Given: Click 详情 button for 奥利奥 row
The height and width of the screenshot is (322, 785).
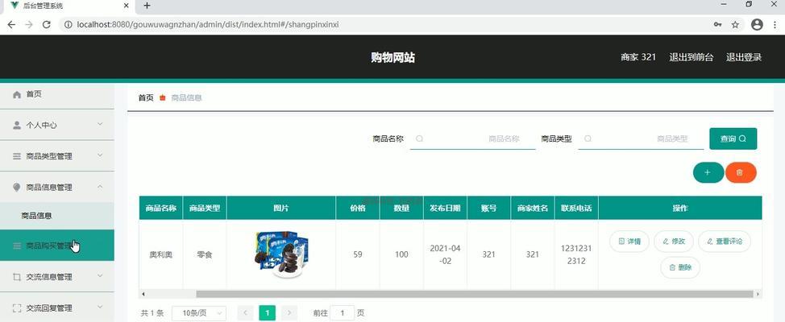Looking at the screenshot, I should pyautogui.click(x=629, y=242).
